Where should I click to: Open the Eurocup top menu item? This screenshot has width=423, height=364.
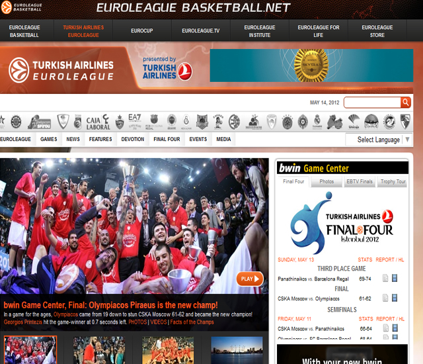pyautogui.click(x=142, y=31)
